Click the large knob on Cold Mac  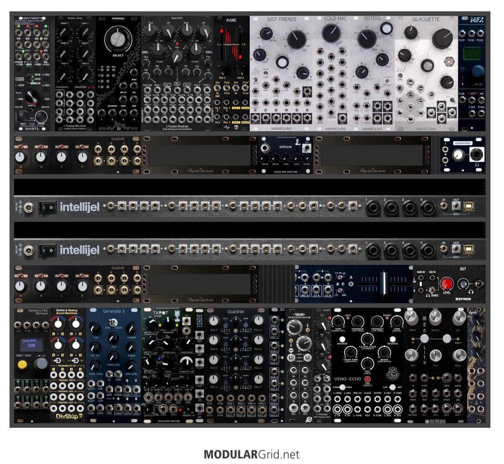click(331, 33)
